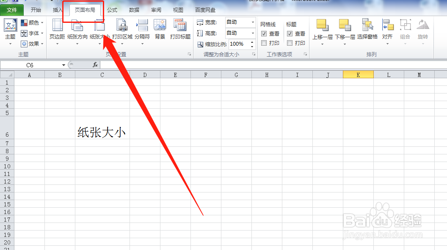
Task: Open theme Fonts (字体) menu
Action: [x=32, y=33]
